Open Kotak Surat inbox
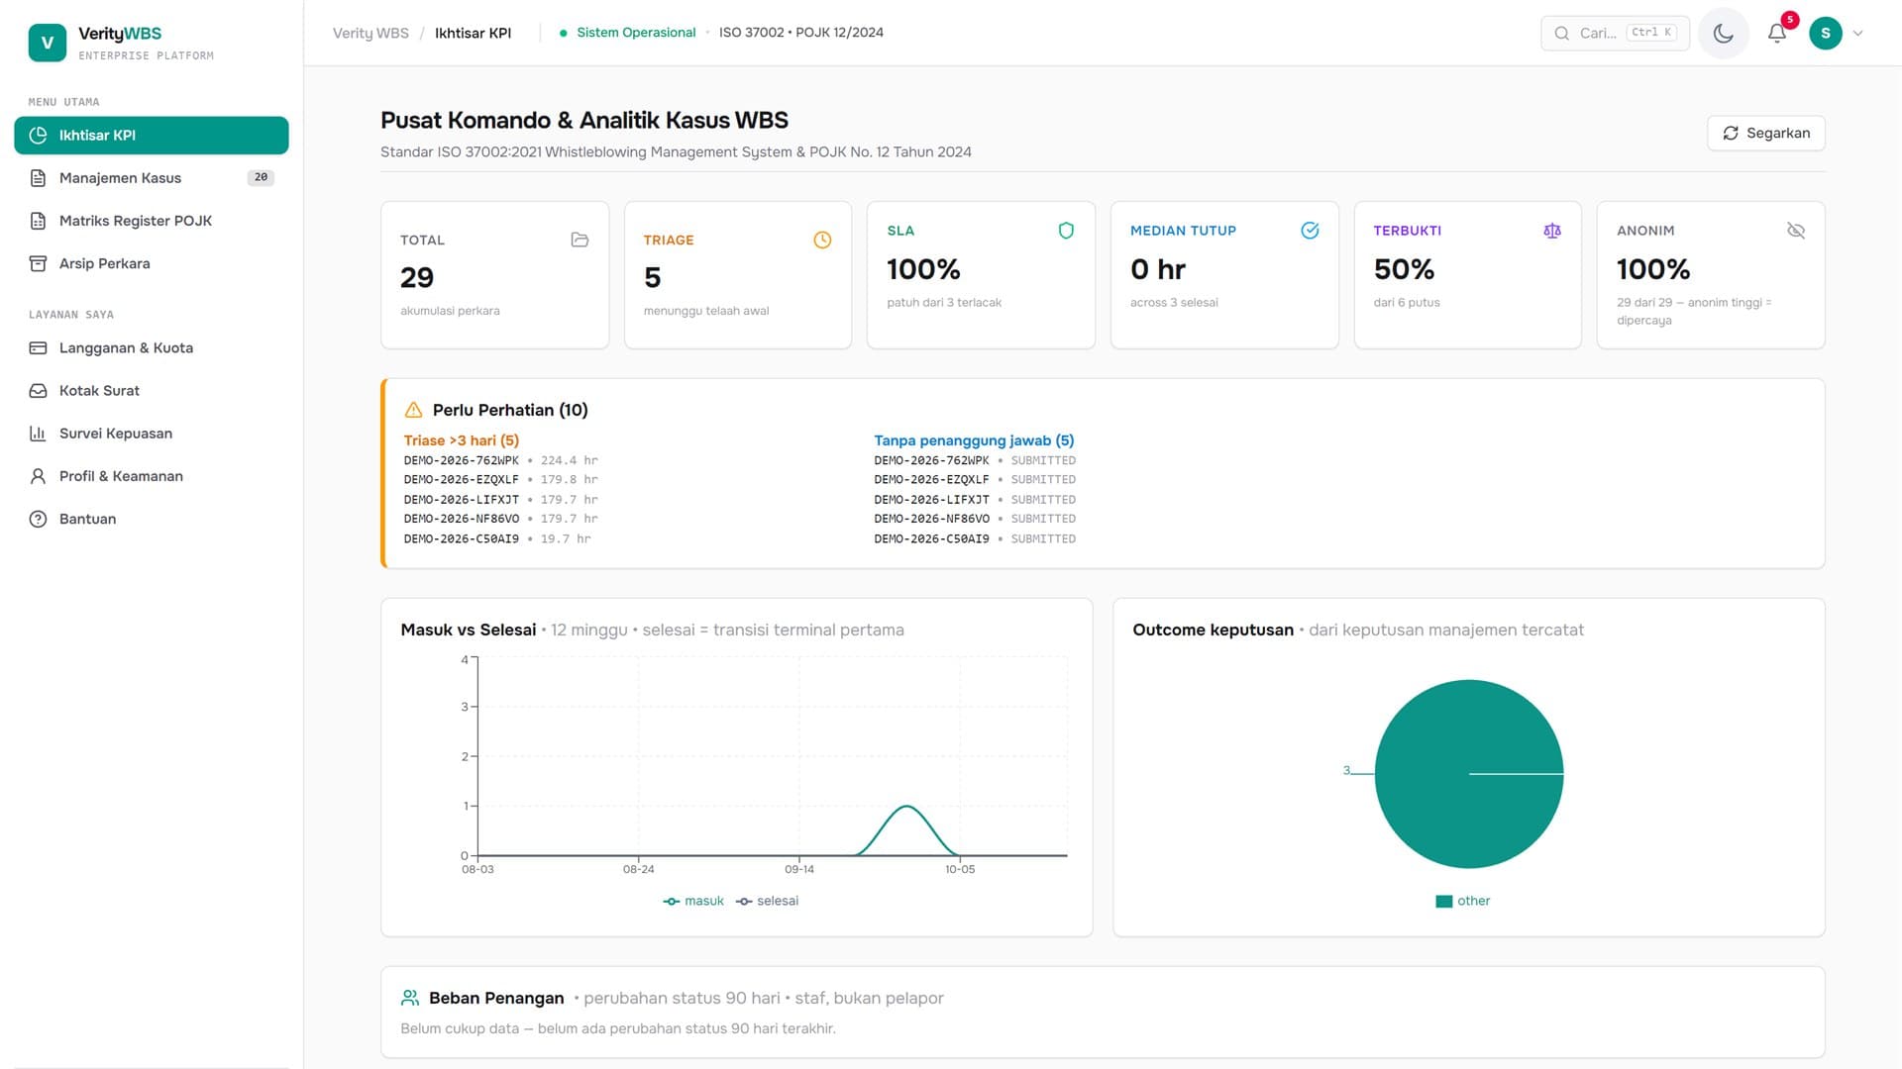 click(152, 391)
